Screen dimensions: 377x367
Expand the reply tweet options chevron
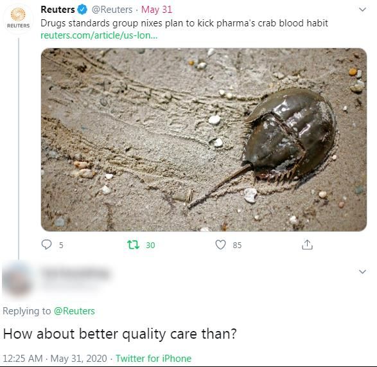click(x=362, y=272)
